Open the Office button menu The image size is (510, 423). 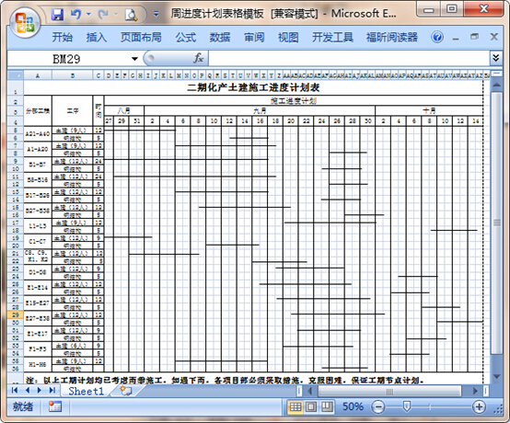[25, 22]
